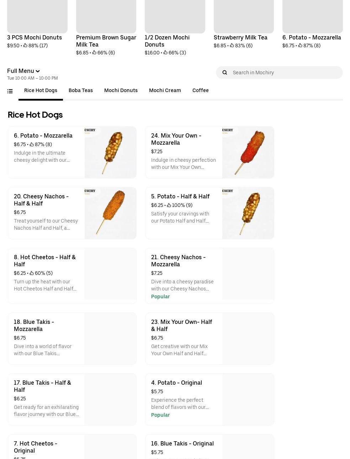Screen dimensions: 350x459
Task: Open 4. Potato - Original item
Action: coord(210,399)
